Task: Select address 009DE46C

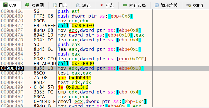Action: coord(12,11)
